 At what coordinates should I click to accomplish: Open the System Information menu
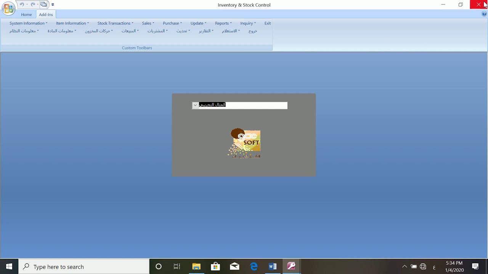[29, 23]
